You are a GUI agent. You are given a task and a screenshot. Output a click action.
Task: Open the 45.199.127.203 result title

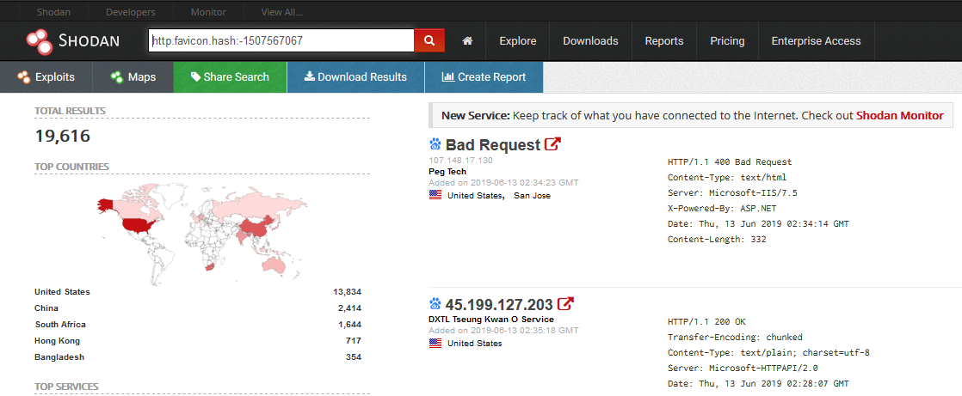(499, 304)
